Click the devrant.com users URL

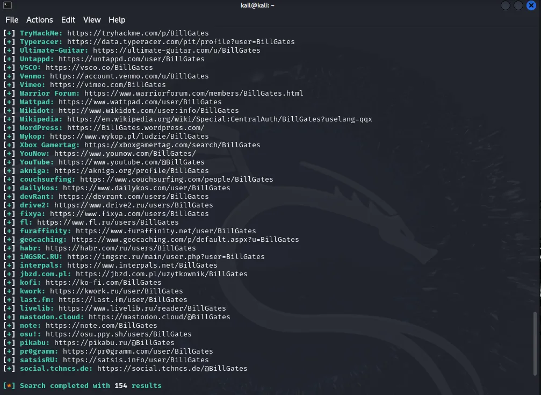134,197
